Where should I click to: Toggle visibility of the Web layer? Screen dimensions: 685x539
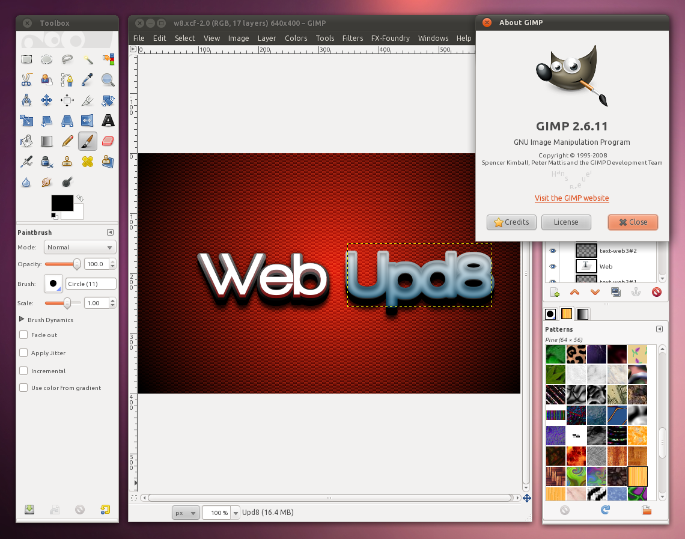[x=553, y=266]
